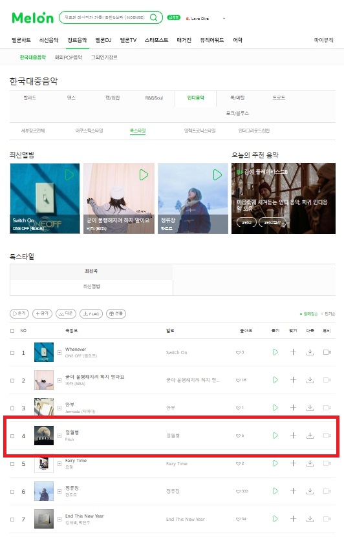This screenshot has width=344, height=537.
Task: Open the 마이뮤직 menu
Action: coord(324,40)
